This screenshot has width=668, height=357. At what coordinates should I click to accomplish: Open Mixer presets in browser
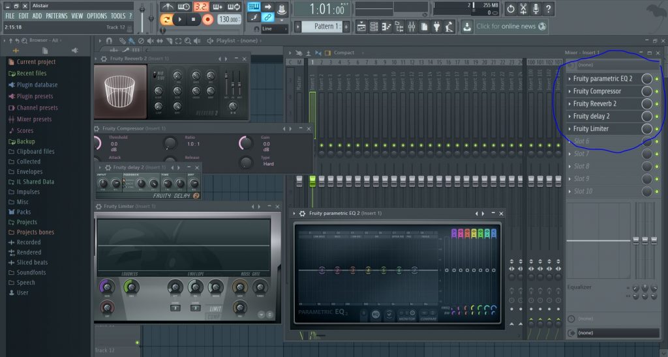34,119
